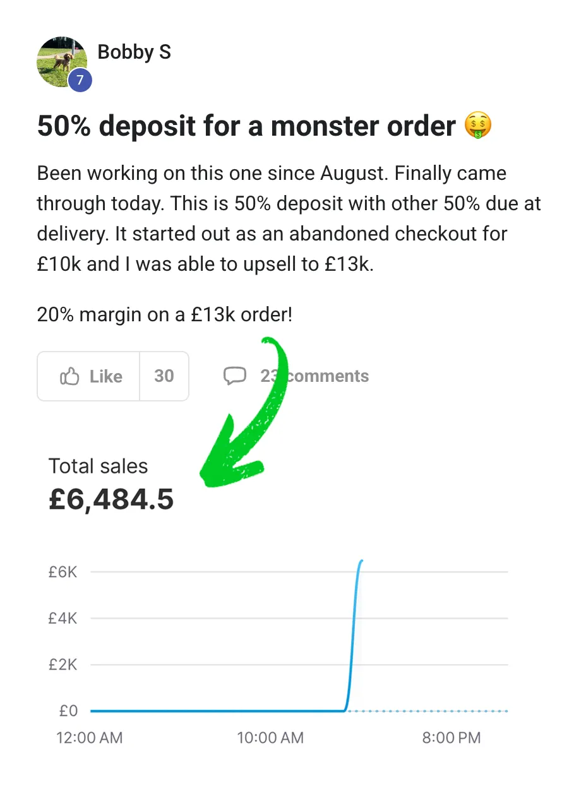This screenshot has width=586, height=801.
Task: Open Bobby S's profile picture
Action: [63, 62]
